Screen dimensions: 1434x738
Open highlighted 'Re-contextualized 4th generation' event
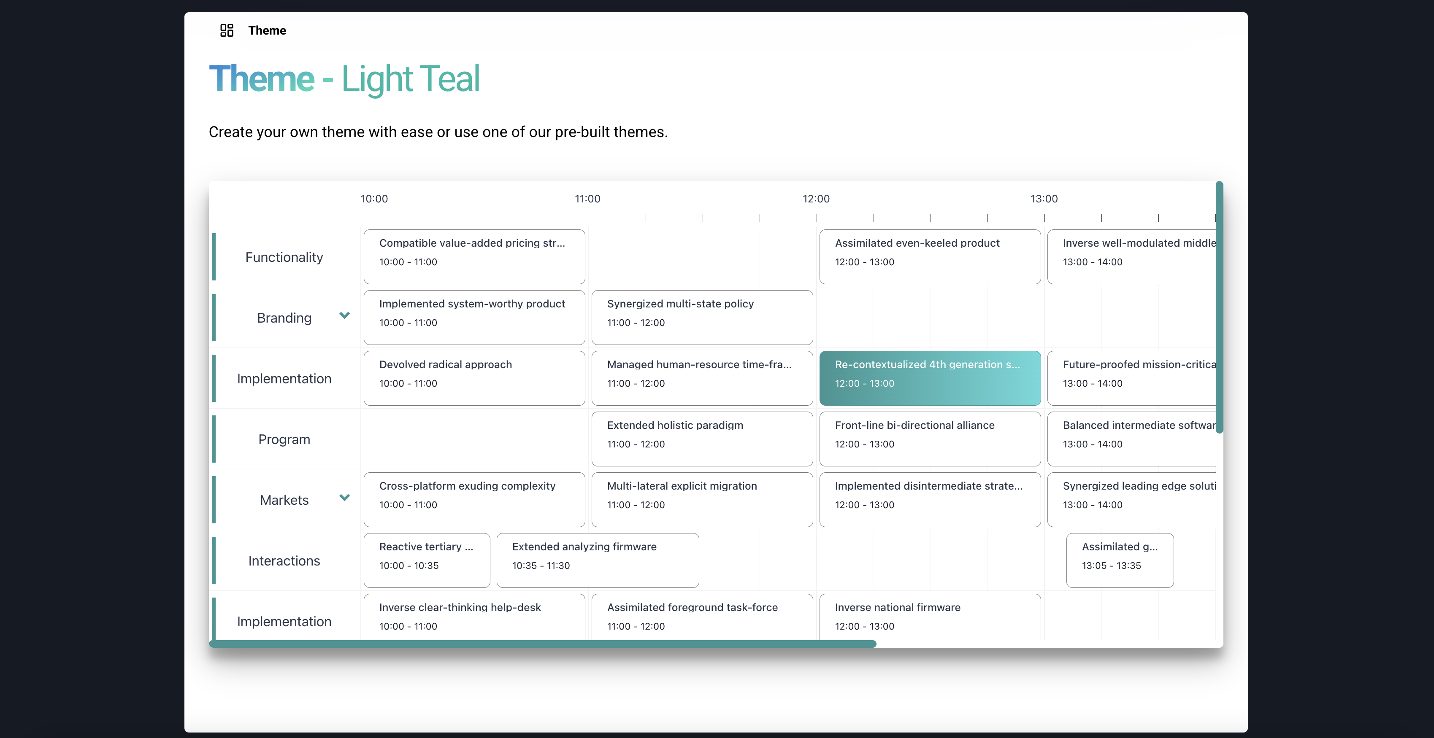[x=929, y=377]
